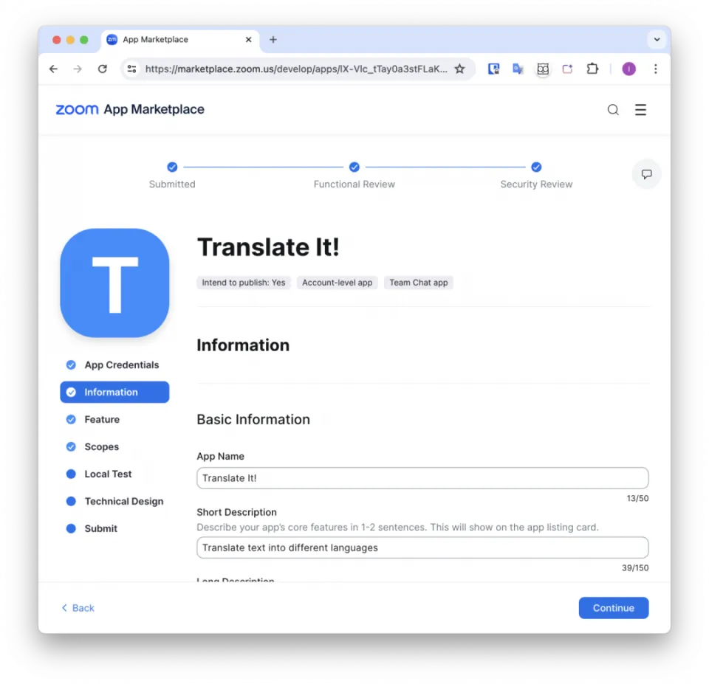Focus the App Name input field
Screen dimensions: 709x684
point(422,478)
